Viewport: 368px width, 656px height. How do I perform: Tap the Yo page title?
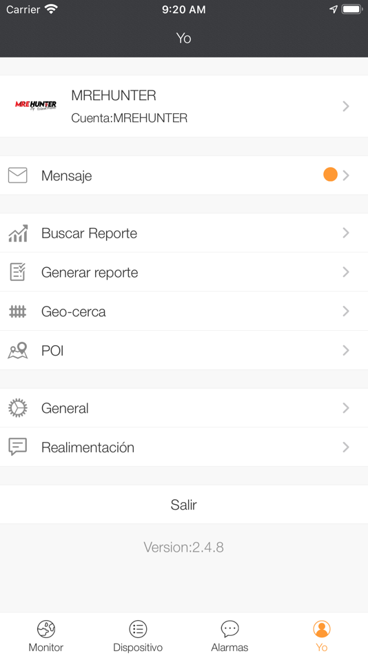point(184,38)
